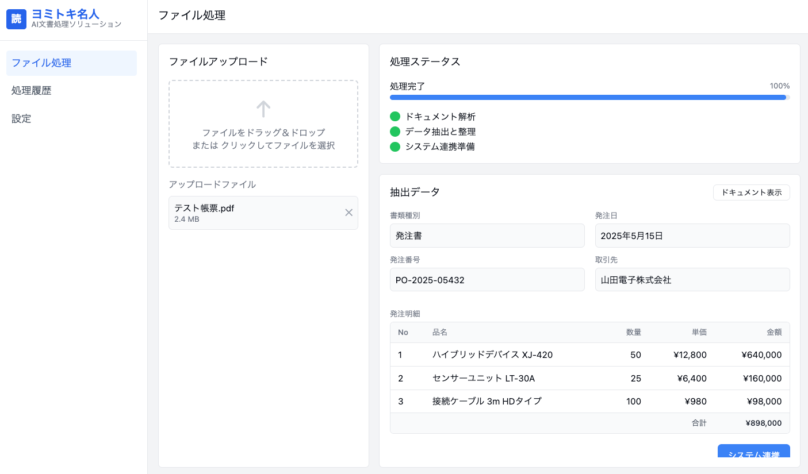The width and height of the screenshot is (808, 474).
Task: Remove the テスト帳票.pdf file
Action: (349, 213)
